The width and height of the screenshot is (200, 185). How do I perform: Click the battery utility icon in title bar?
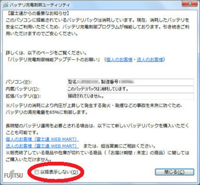pyautogui.click(x=6, y=5)
